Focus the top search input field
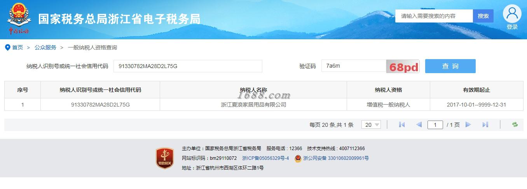Image resolution: width=527 pixels, height=189 pixels. click(434, 16)
